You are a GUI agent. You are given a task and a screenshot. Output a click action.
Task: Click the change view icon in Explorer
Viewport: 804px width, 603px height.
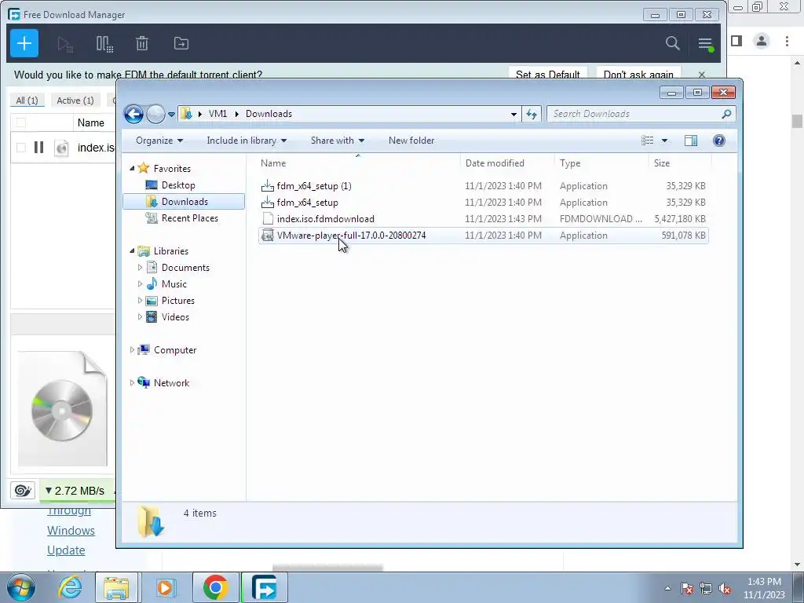[648, 141]
